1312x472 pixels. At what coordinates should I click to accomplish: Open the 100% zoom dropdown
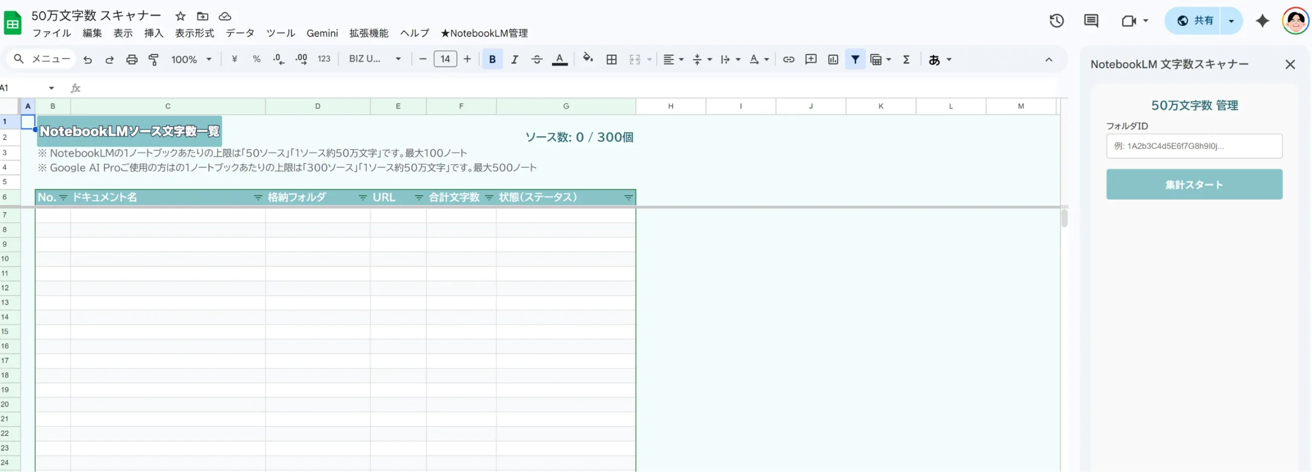coord(191,59)
